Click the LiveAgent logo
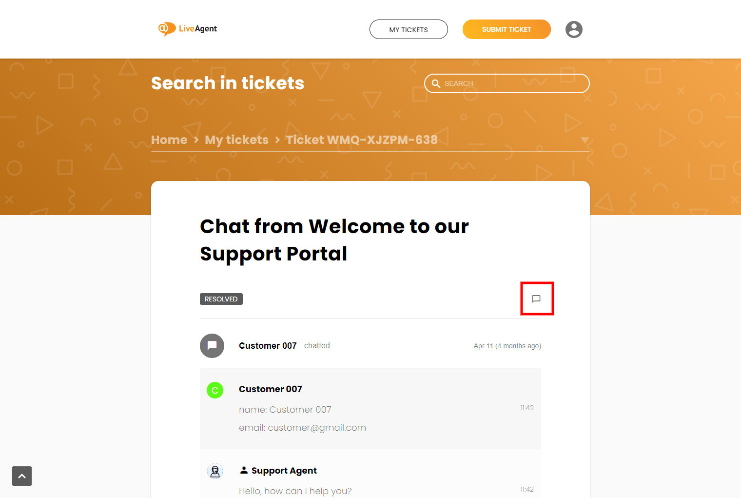This screenshot has width=741, height=498. (188, 29)
